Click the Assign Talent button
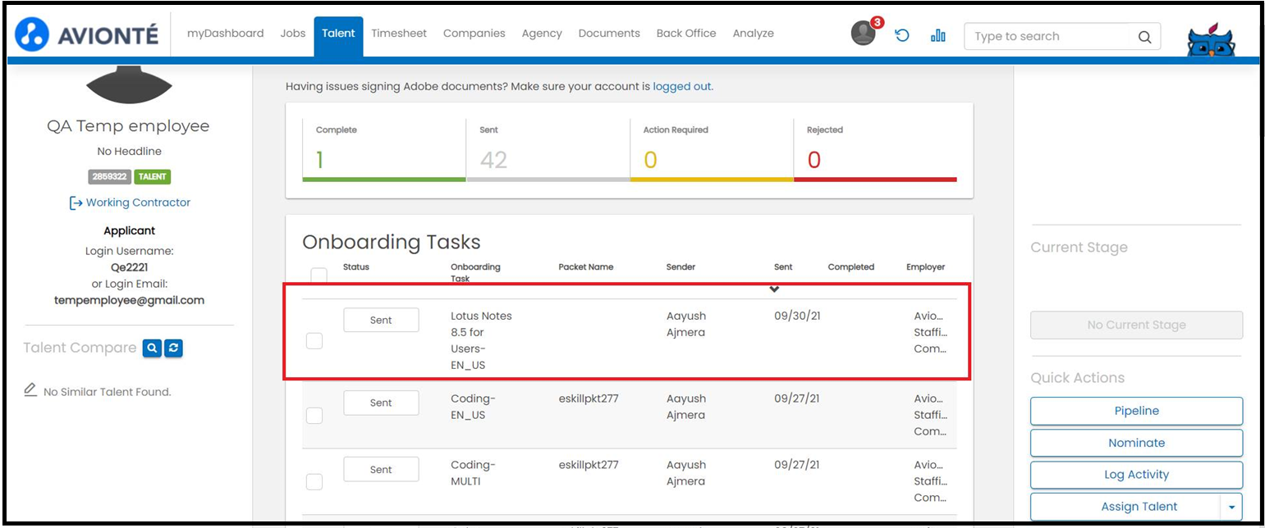The width and height of the screenshot is (1265, 528). (1125, 508)
